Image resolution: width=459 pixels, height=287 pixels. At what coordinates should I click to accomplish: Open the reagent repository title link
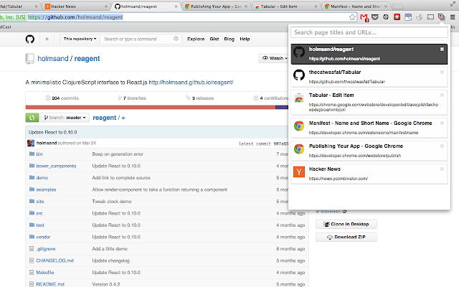click(x=87, y=59)
